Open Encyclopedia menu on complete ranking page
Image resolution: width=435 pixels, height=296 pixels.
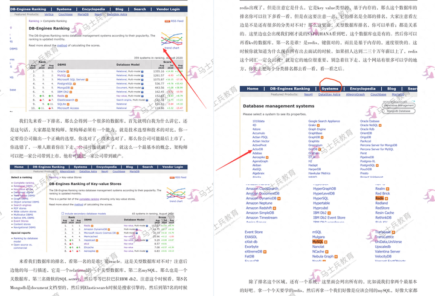(x=93, y=9)
